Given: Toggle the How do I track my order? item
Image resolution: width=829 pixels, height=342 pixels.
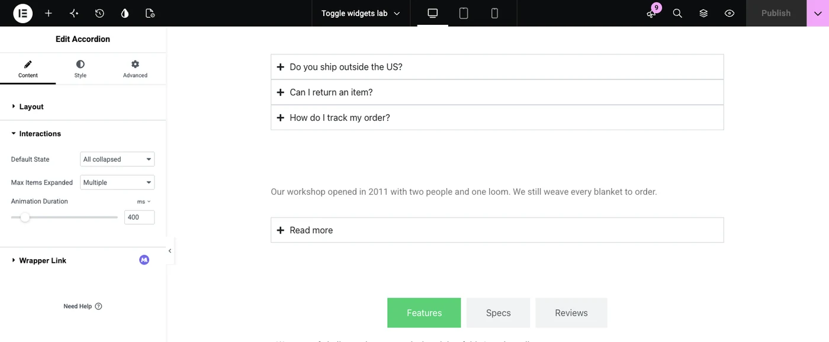Looking at the screenshot, I should point(497,118).
